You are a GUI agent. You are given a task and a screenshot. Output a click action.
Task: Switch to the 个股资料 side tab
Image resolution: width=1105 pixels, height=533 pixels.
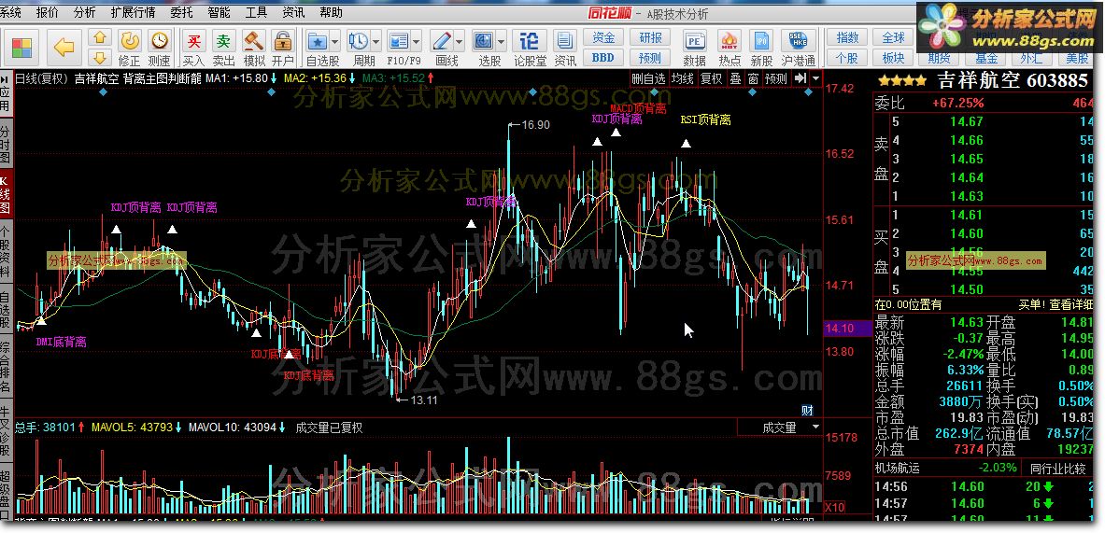(6, 251)
